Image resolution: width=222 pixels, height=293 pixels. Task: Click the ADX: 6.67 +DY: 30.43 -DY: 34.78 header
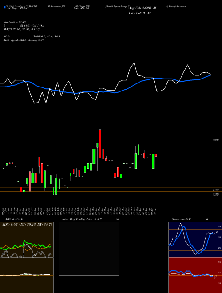click(27, 225)
